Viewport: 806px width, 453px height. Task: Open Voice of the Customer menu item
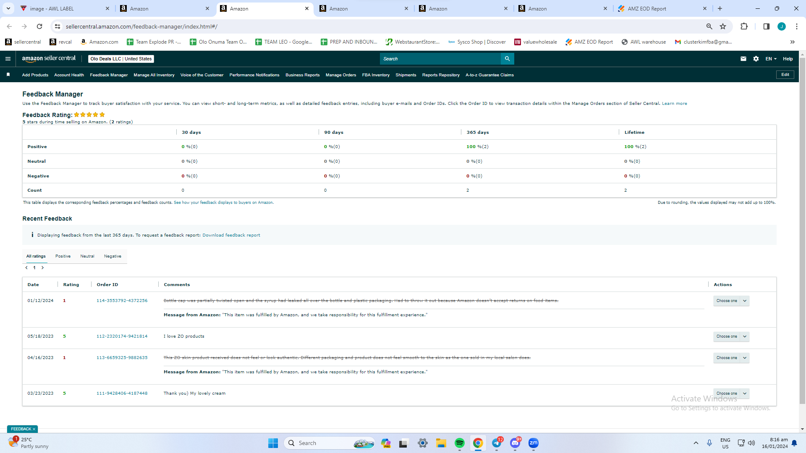202,75
